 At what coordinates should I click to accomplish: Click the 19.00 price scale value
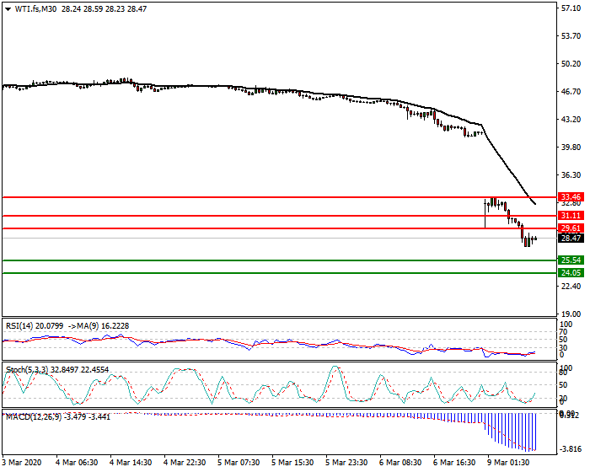571,314
